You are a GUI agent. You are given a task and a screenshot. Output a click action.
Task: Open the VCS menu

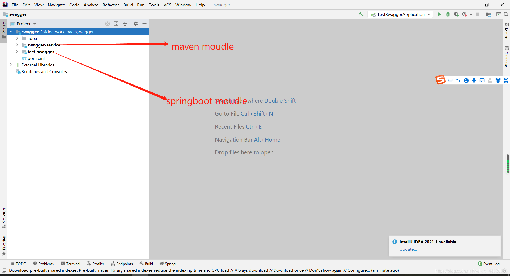[x=167, y=5]
